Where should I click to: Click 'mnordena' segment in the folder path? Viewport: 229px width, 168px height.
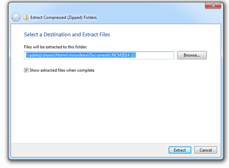click(78, 55)
